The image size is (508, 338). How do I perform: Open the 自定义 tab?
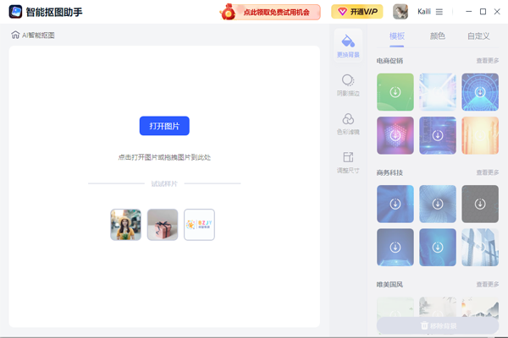[478, 36]
